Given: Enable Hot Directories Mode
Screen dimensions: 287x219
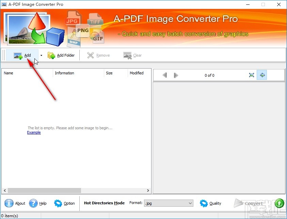Looking at the screenshot, I should click(104, 203).
